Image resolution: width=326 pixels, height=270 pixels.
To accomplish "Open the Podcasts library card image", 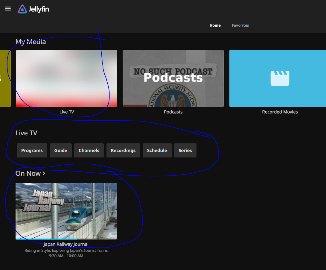I will [x=173, y=78].
